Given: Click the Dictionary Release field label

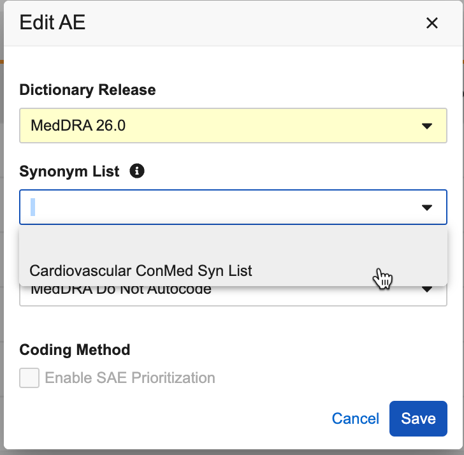Looking at the screenshot, I should pos(87,90).
